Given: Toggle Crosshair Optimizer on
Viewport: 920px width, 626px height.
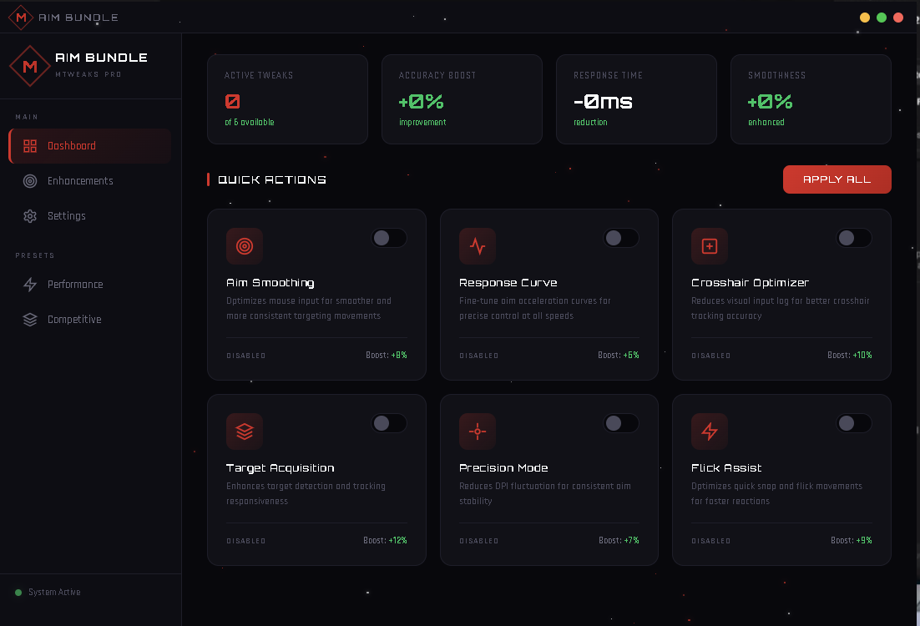Looking at the screenshot, I should [x=854, y=238].
